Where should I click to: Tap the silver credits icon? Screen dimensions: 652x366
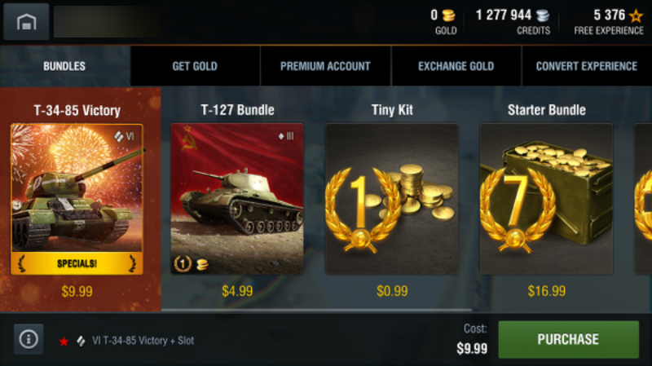pyautogui.click(x=542, y=15)
